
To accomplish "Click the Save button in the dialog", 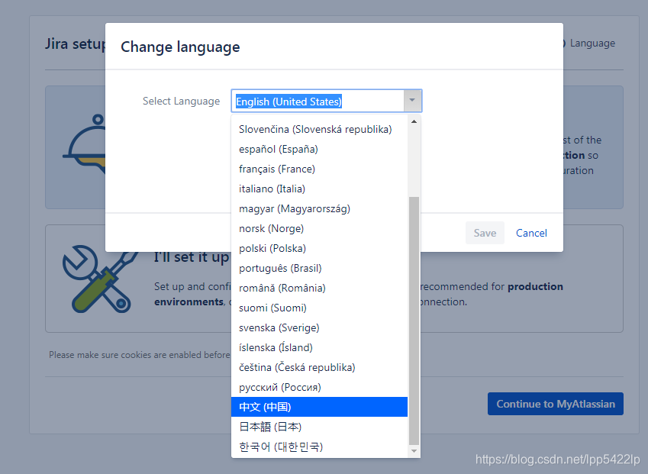I will 485,233.
